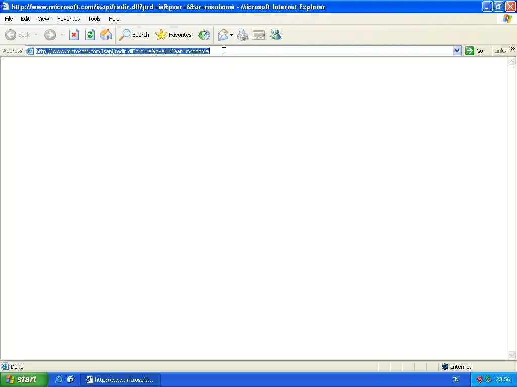Select the microsoft.com taskbar button
Screen dimensions: 517x387
pos(120,380)
